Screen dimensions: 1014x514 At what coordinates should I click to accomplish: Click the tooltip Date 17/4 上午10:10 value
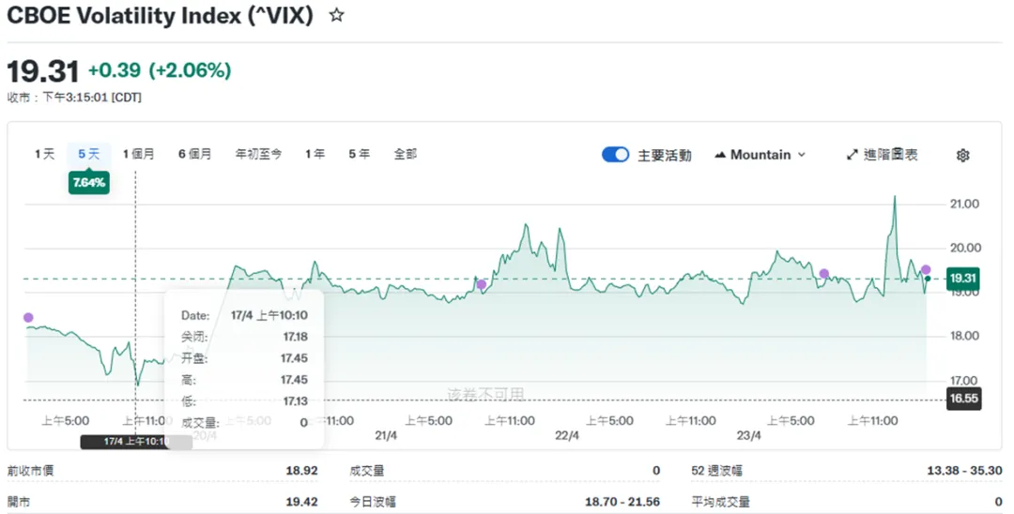pyautogui.click(x=269, y=315)
